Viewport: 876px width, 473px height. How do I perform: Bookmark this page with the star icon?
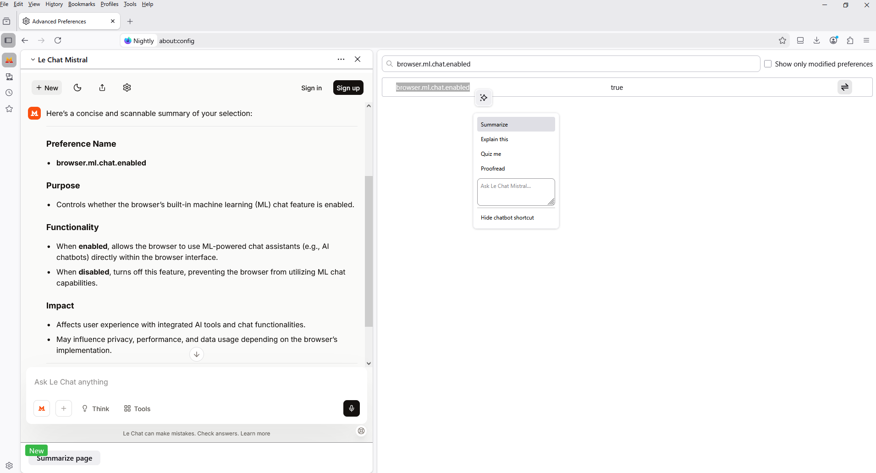[x=782, y=40]
